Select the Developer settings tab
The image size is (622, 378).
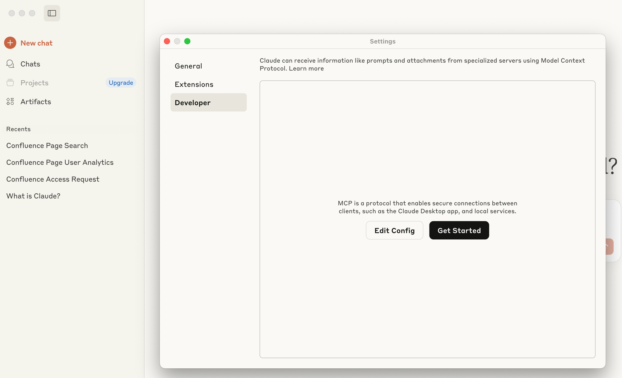193,103
